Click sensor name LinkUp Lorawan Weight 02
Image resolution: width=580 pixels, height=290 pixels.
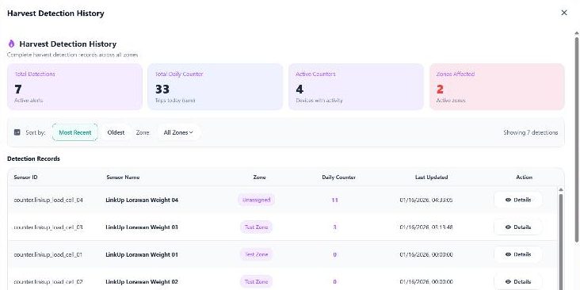click(142, 282)
